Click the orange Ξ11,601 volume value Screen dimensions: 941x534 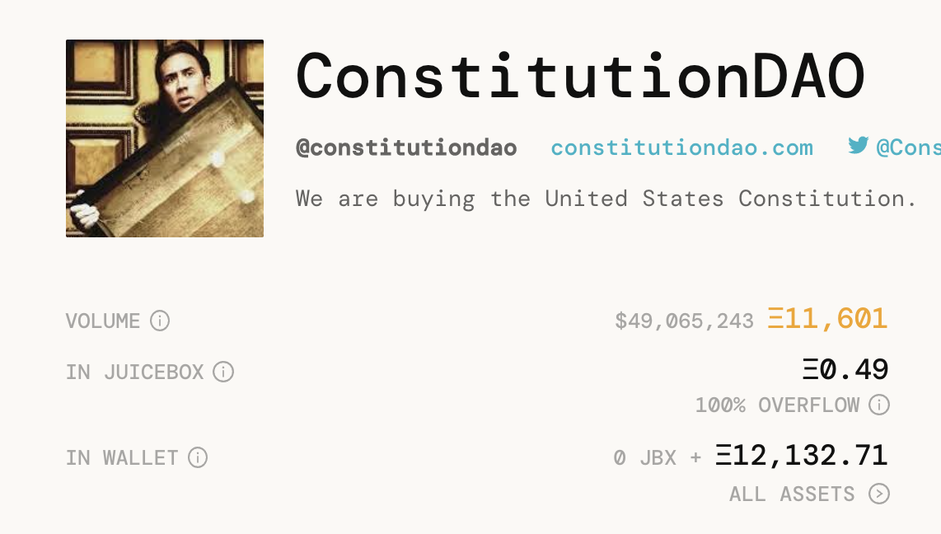[827, 318]
